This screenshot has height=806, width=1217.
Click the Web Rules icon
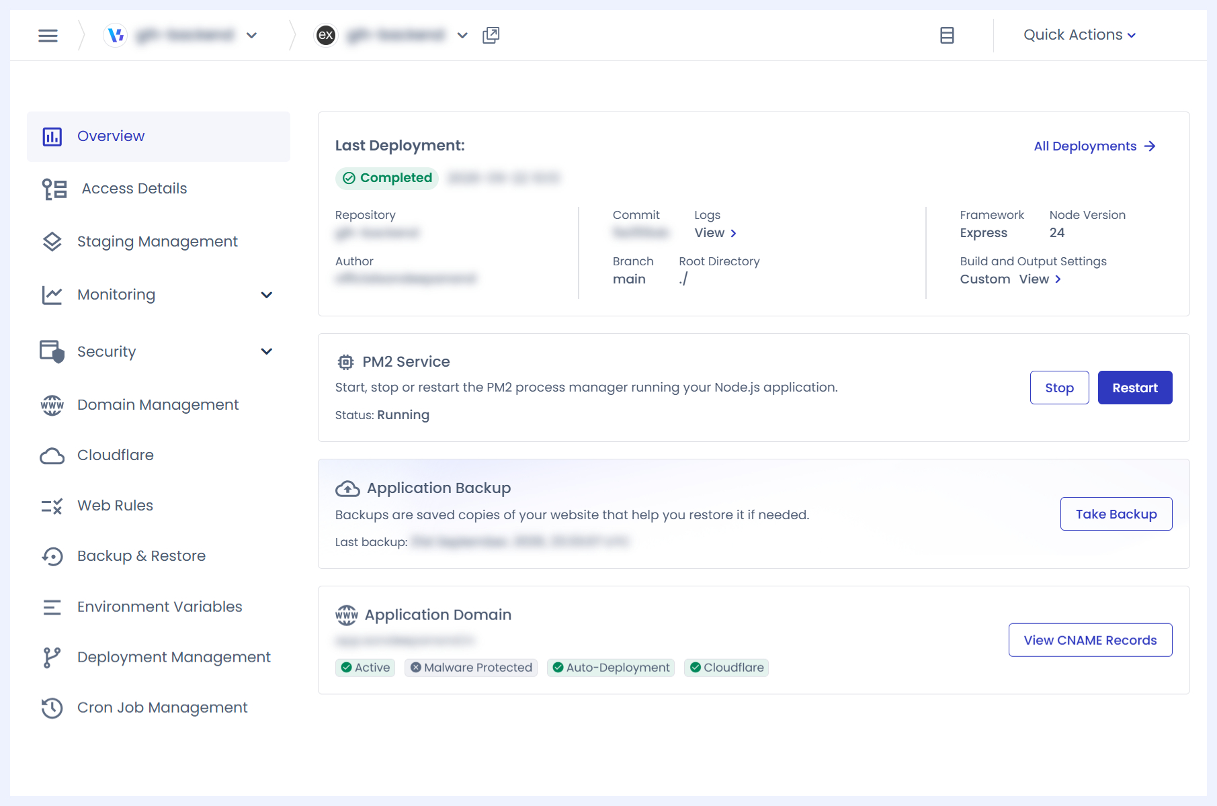[52, 506]
